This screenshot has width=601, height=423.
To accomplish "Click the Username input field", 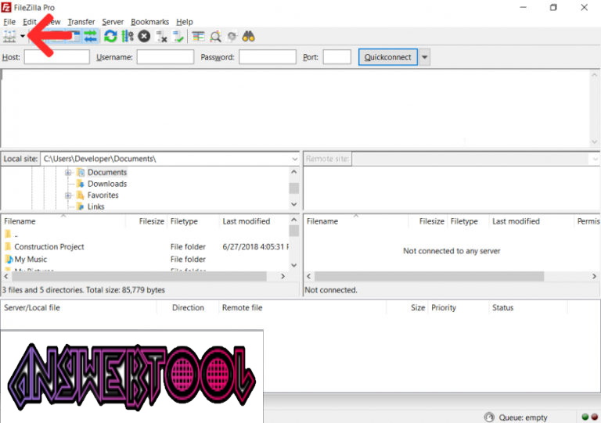I will click(165, 57).
